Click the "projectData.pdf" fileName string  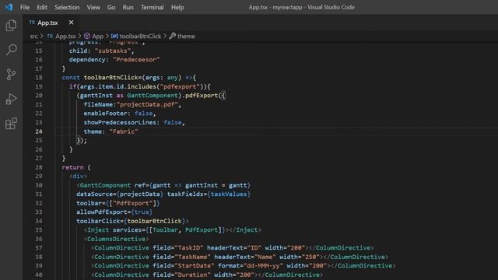tap(147, 104)
